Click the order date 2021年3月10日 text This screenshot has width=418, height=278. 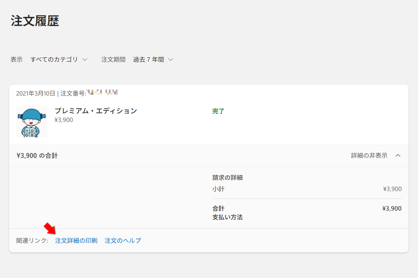(x=35, y=93)
